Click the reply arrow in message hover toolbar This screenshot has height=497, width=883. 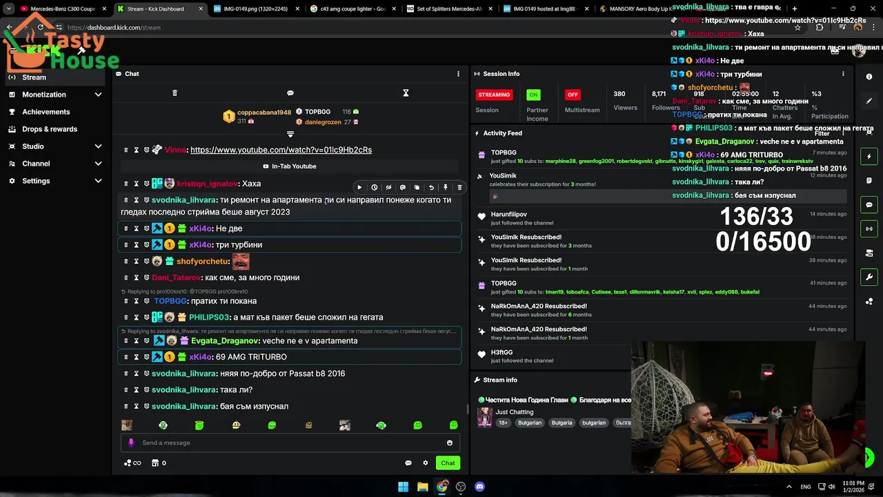[431, 187]
